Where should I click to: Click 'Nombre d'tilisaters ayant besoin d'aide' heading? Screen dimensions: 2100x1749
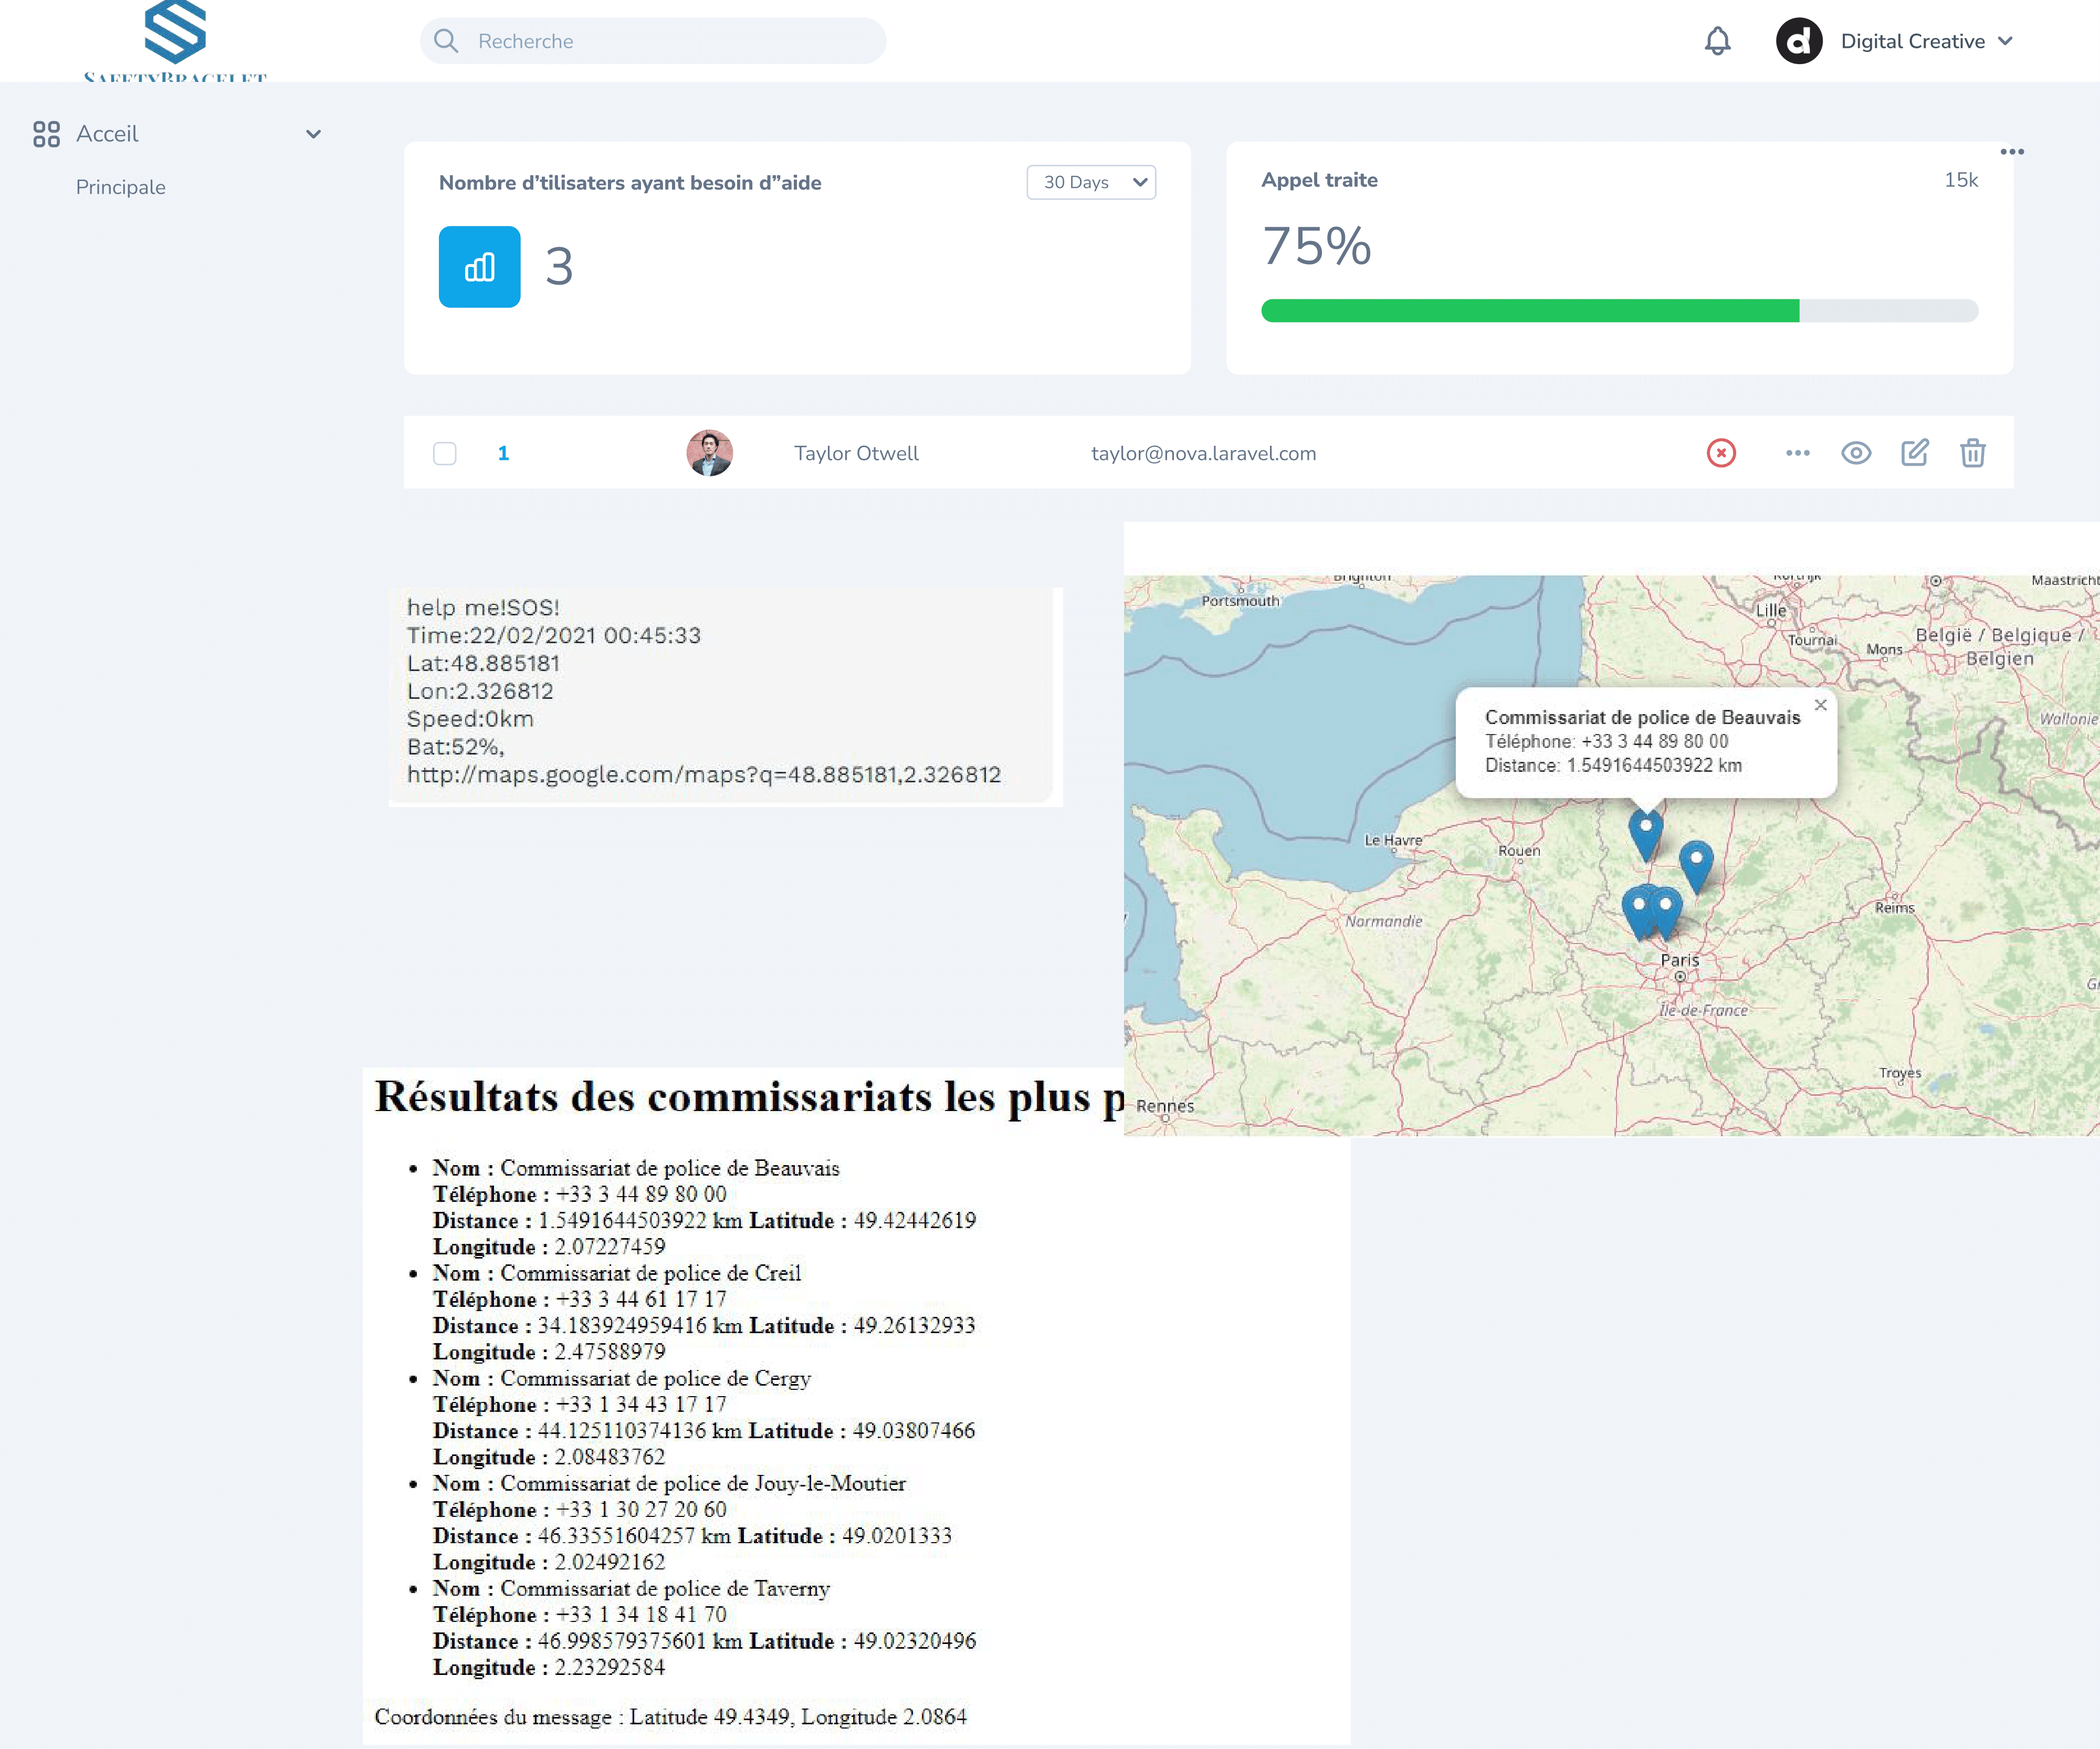click(x=630, y=183)
